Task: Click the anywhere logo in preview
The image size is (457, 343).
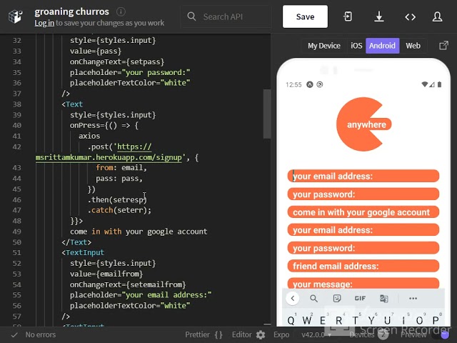Action: [x=363, y=124]
